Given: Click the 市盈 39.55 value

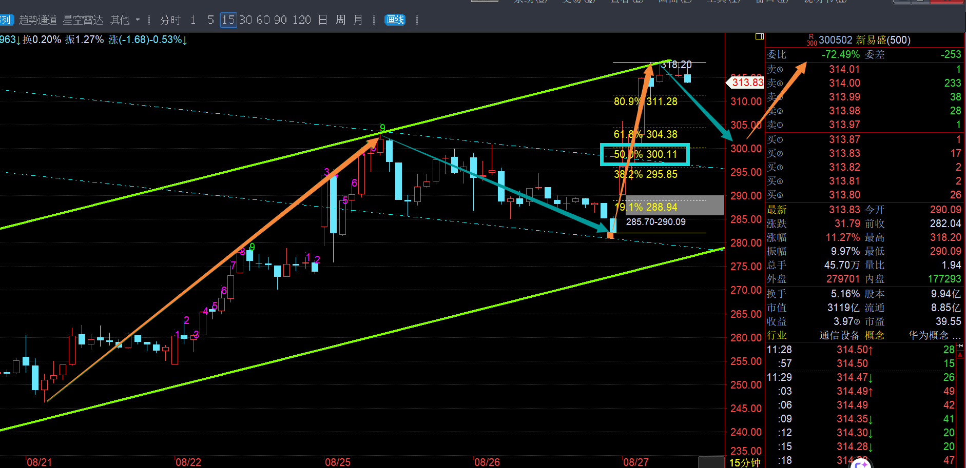Looking at the screenshot, I should (948, 321).
